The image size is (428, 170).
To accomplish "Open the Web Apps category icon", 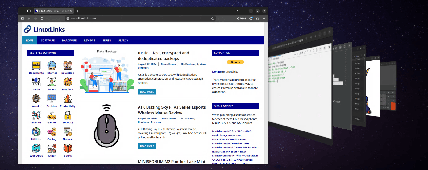I will point(36,149).
